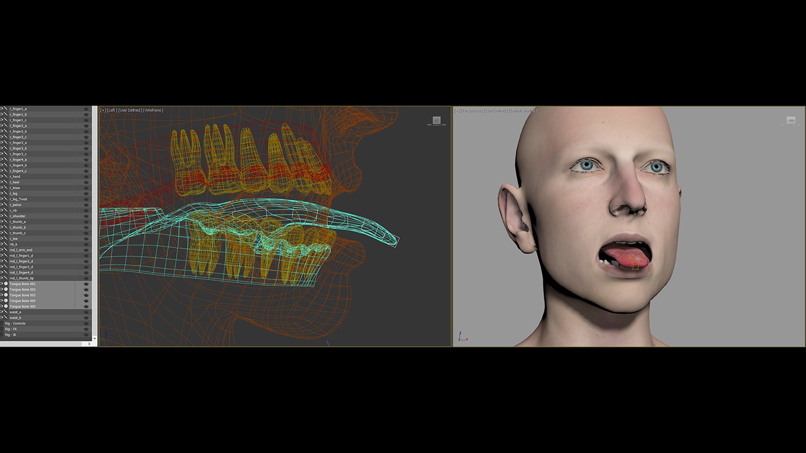Screen dimensions: 806x453
Task: Select the r_finger4_c row
Action: [x=46, y=171]
